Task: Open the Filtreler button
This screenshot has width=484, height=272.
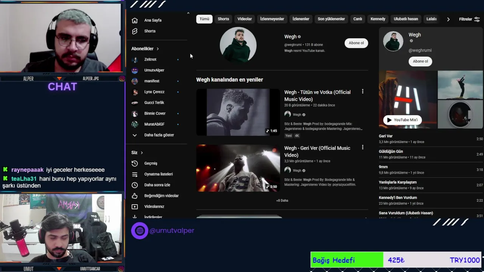Action: 469,19
